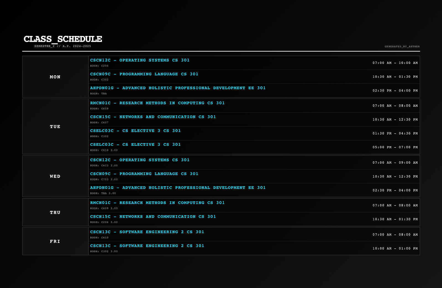Click Thursday's 'CSCN15C – NETWORKS AND COMMUNICATION' title
442x288 pixels.
click(x=153, y=217)
